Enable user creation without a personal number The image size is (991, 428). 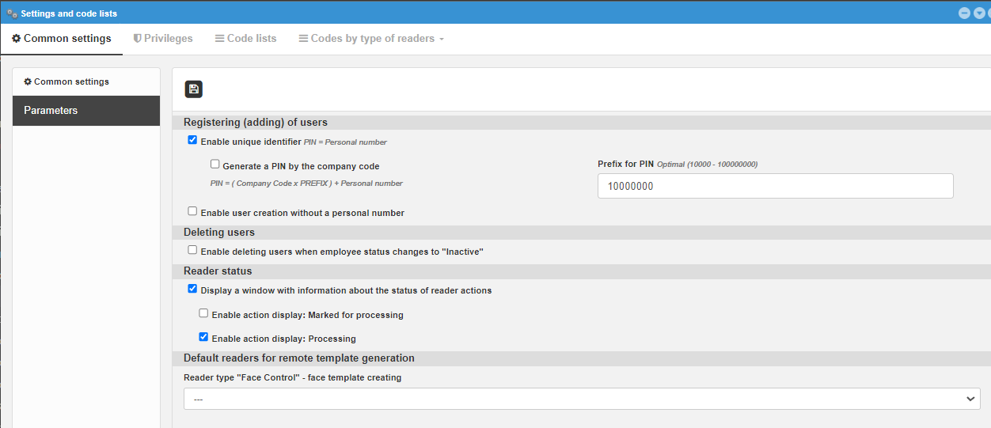192,211
